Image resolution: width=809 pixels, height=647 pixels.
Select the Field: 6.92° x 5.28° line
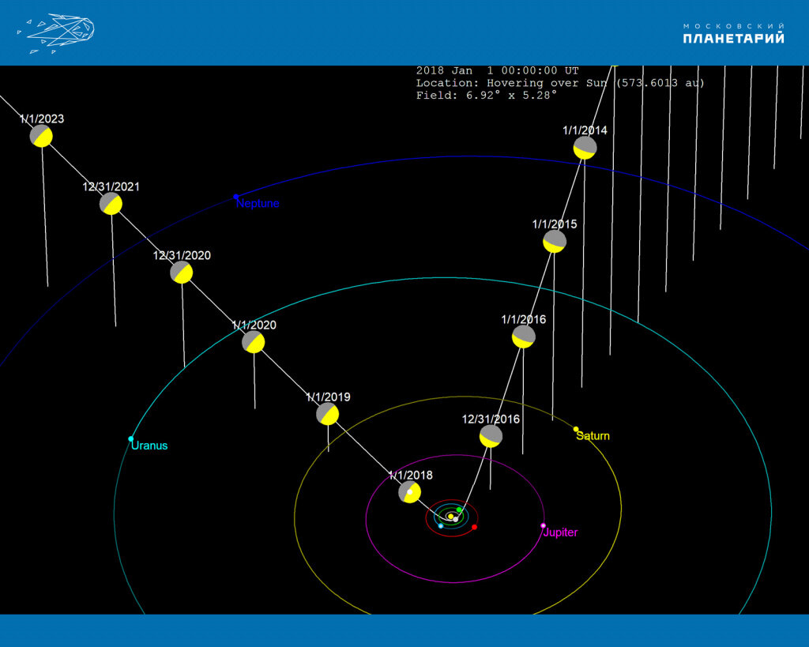[x=487, y=96]
